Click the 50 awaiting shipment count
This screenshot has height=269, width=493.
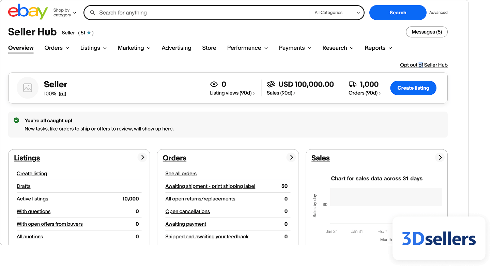[x=284, y=186]
